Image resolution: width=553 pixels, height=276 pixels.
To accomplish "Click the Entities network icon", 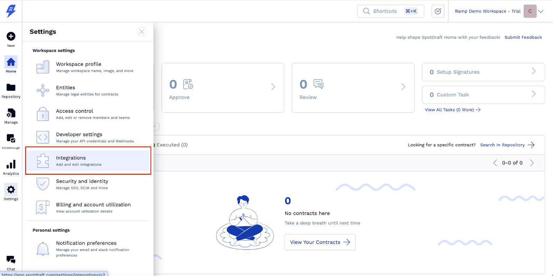I will click(x=43, y=91).
